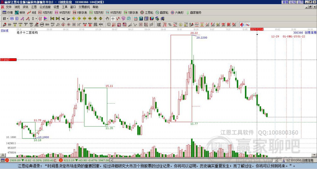
Task: Click the save floppy disk icon
Action: click(152, 19)
